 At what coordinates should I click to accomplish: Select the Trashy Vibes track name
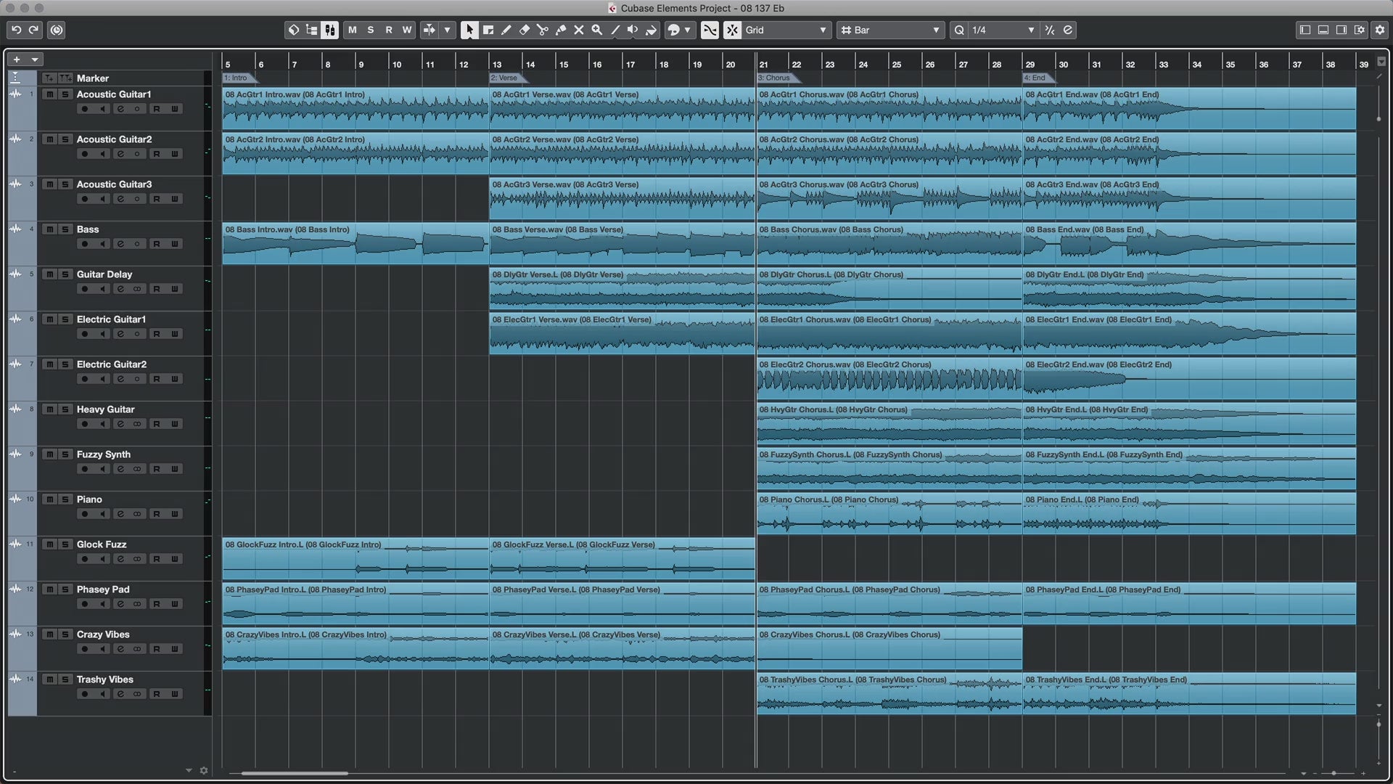pos(105,679)
